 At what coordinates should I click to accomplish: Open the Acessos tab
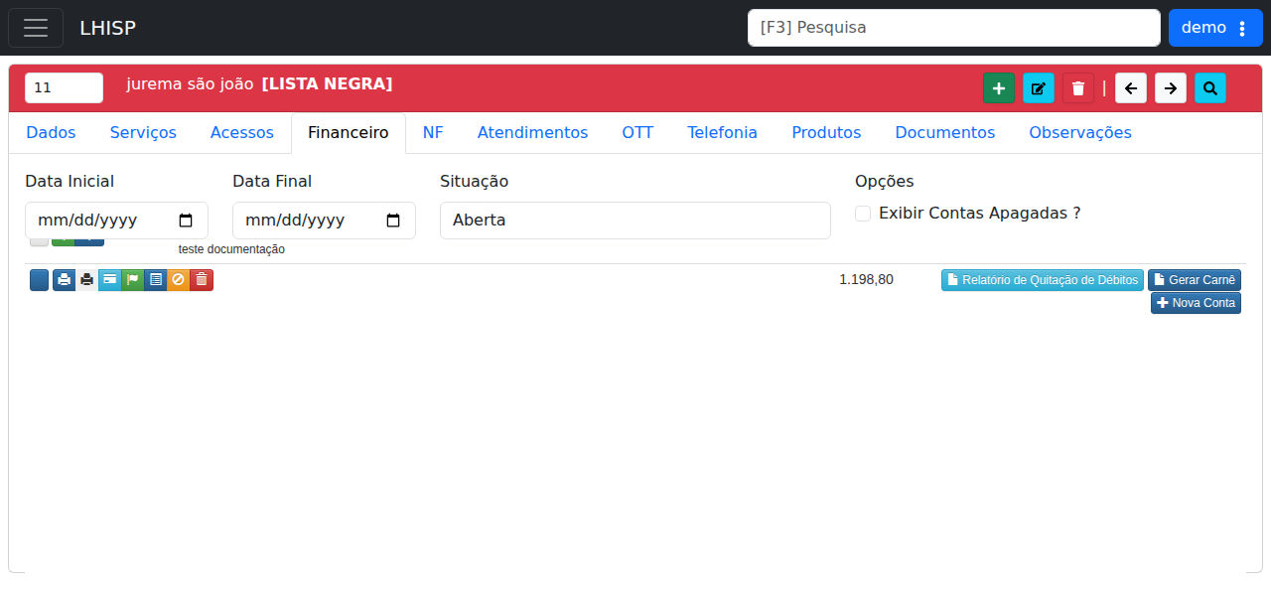point(242,133)
